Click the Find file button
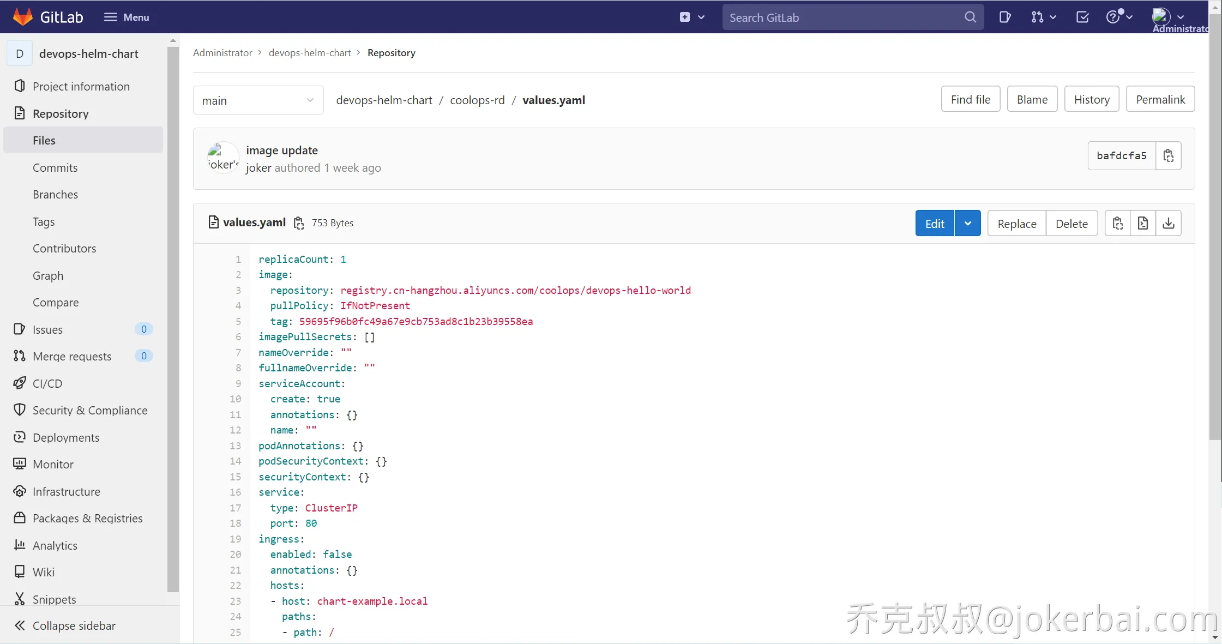Image resolution: width=1222 pixels, height=644 pixels. (x=971, y=99)
